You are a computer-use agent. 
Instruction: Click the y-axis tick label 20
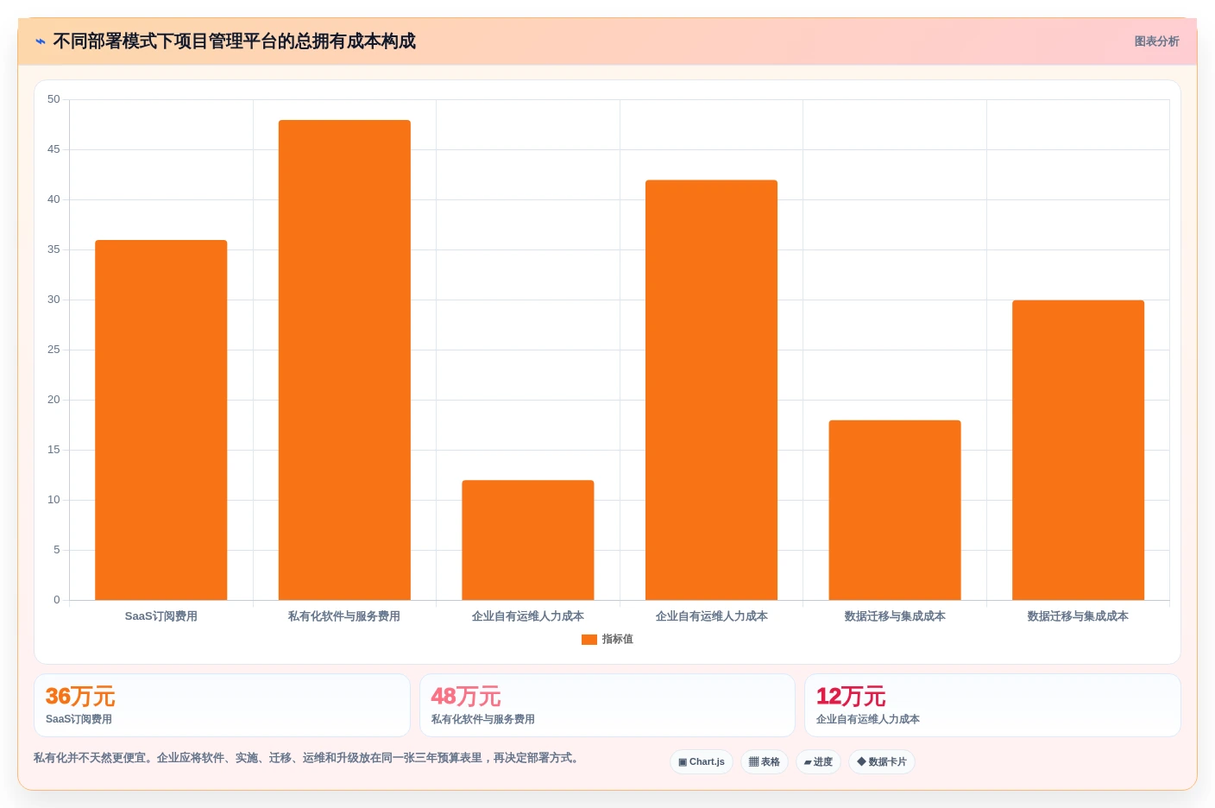54,400
